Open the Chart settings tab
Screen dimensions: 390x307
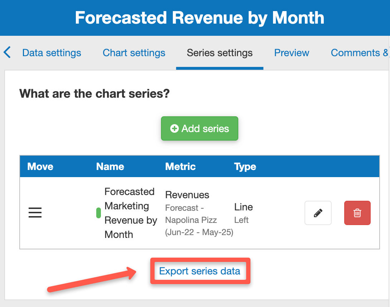pos(133,53)
